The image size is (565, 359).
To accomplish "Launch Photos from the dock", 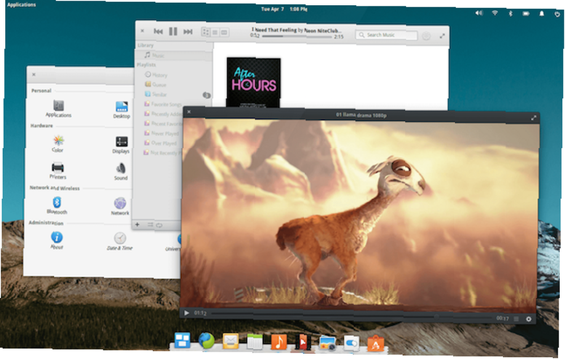I will (327, 343).
